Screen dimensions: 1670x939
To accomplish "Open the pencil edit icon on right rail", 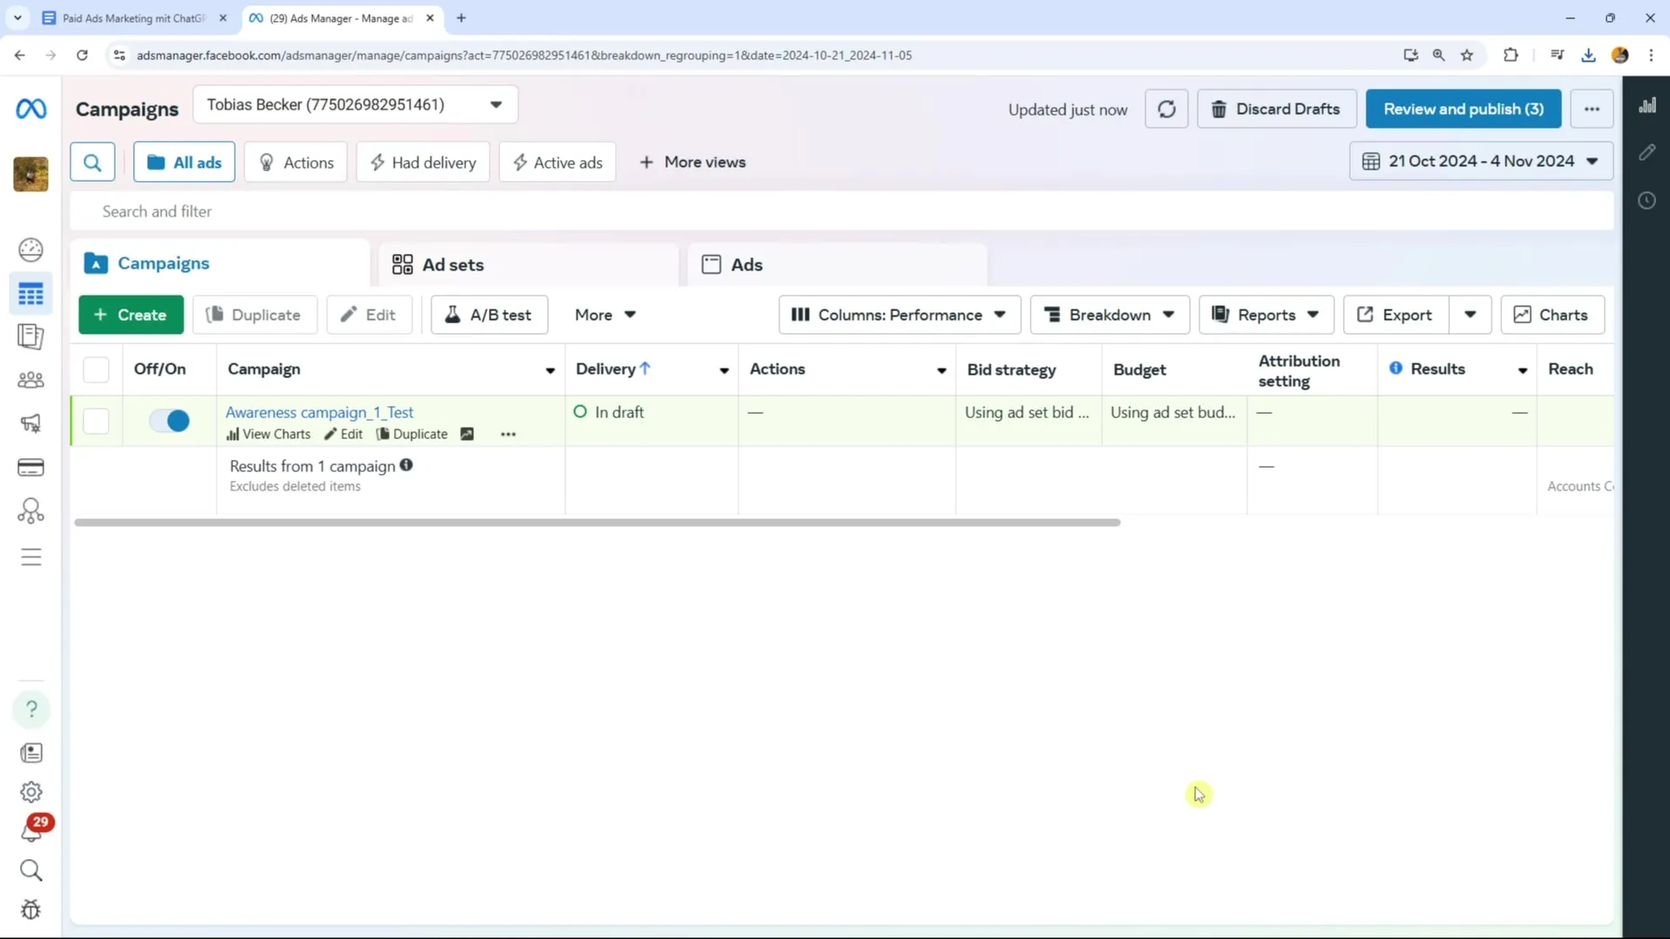I will point(1647,153).
